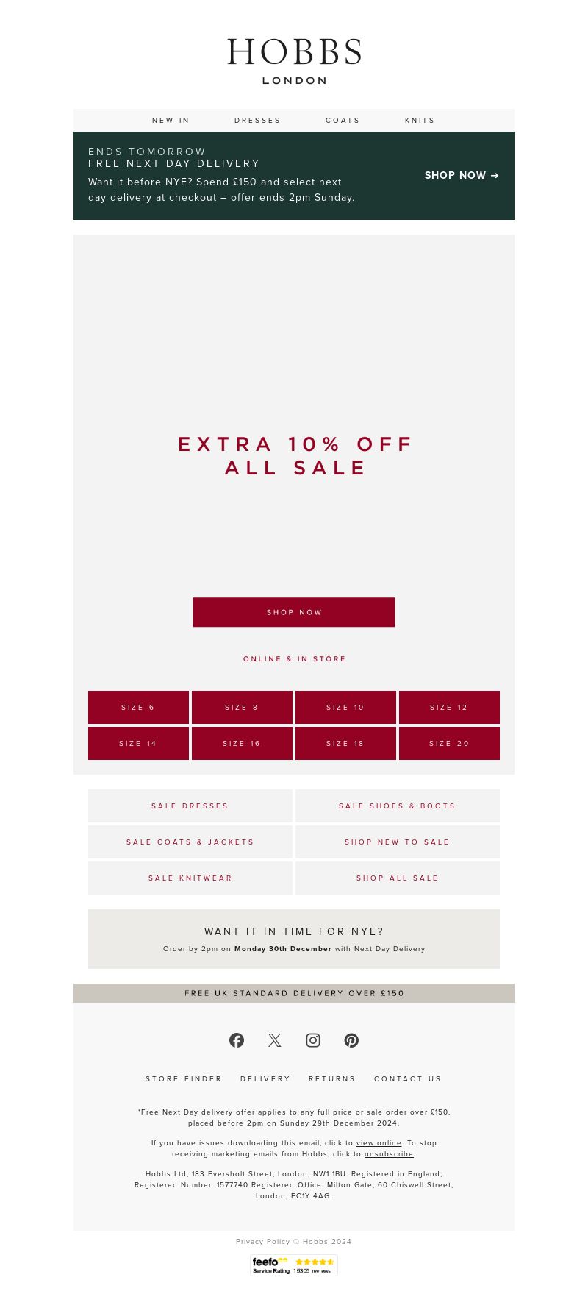Open the Knits navigation item
The image size is (588, 1294).
coord(420,121)
